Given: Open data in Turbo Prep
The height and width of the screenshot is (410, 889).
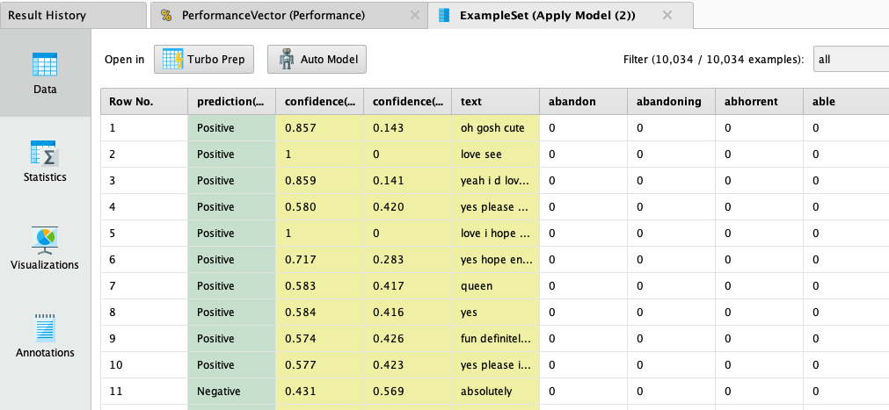Looking at the screenshot, I should pos(203,60).
